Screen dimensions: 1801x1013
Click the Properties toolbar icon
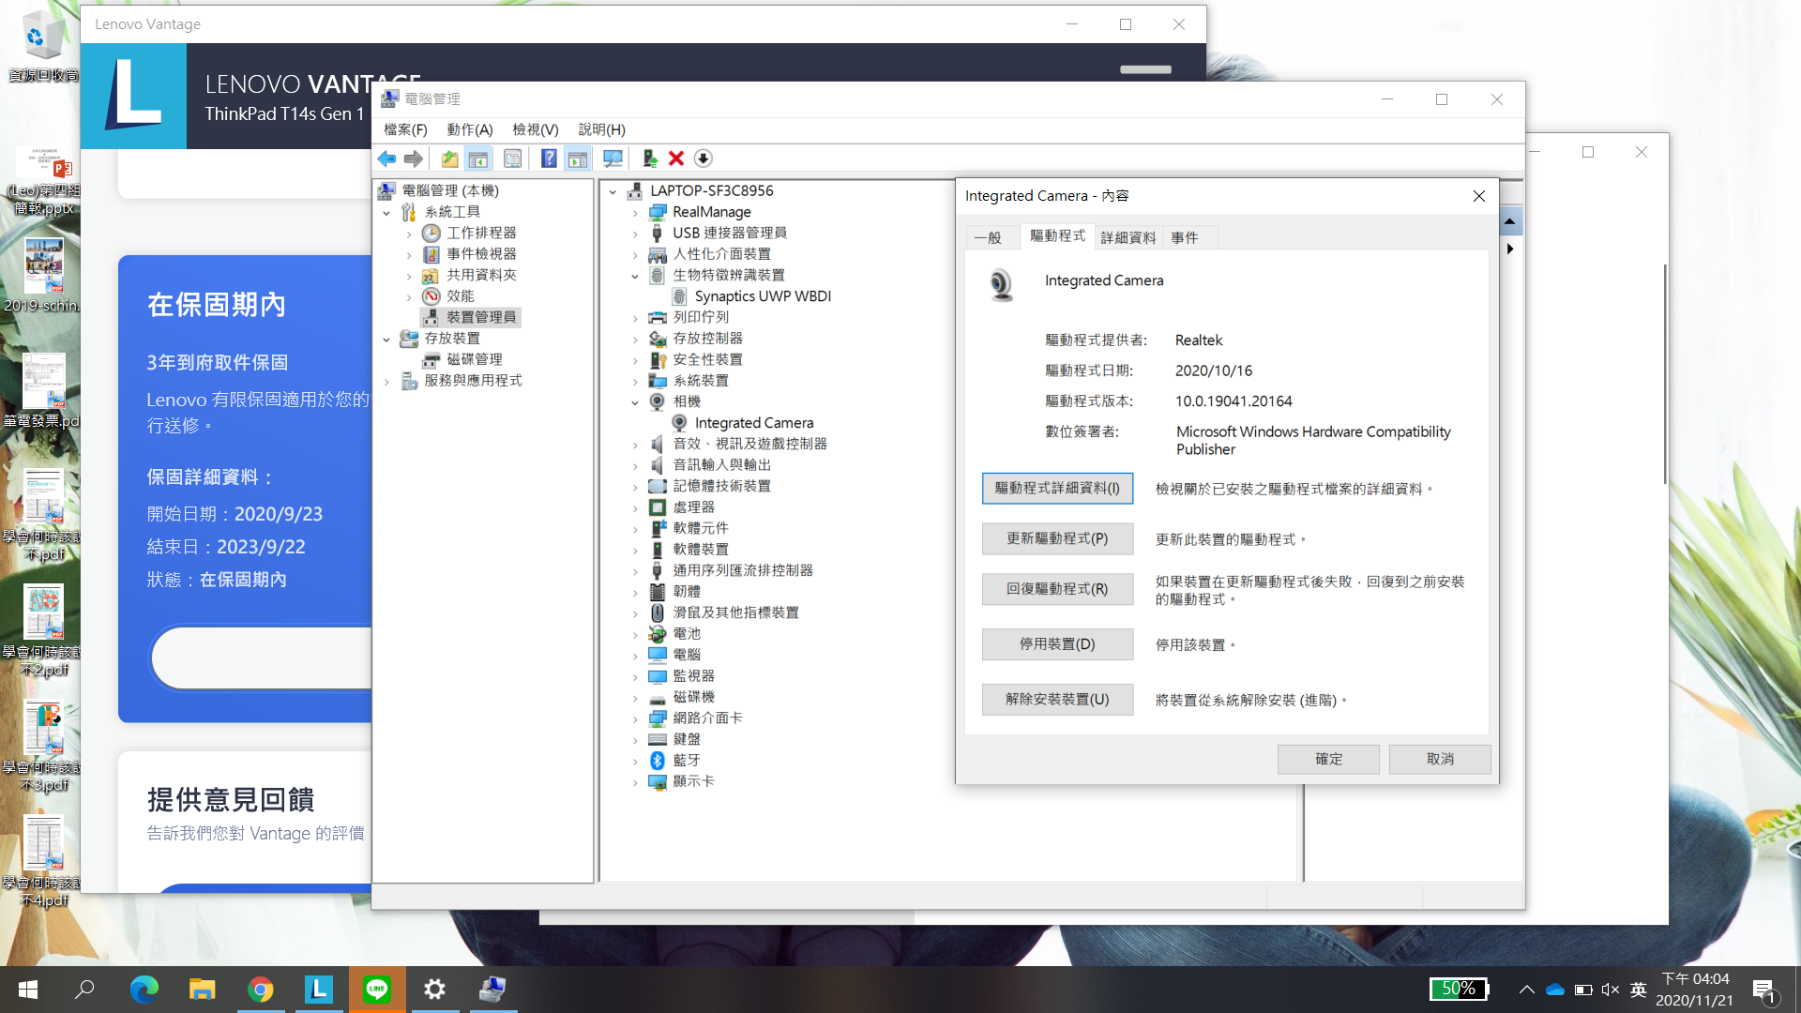pos(512,159)
